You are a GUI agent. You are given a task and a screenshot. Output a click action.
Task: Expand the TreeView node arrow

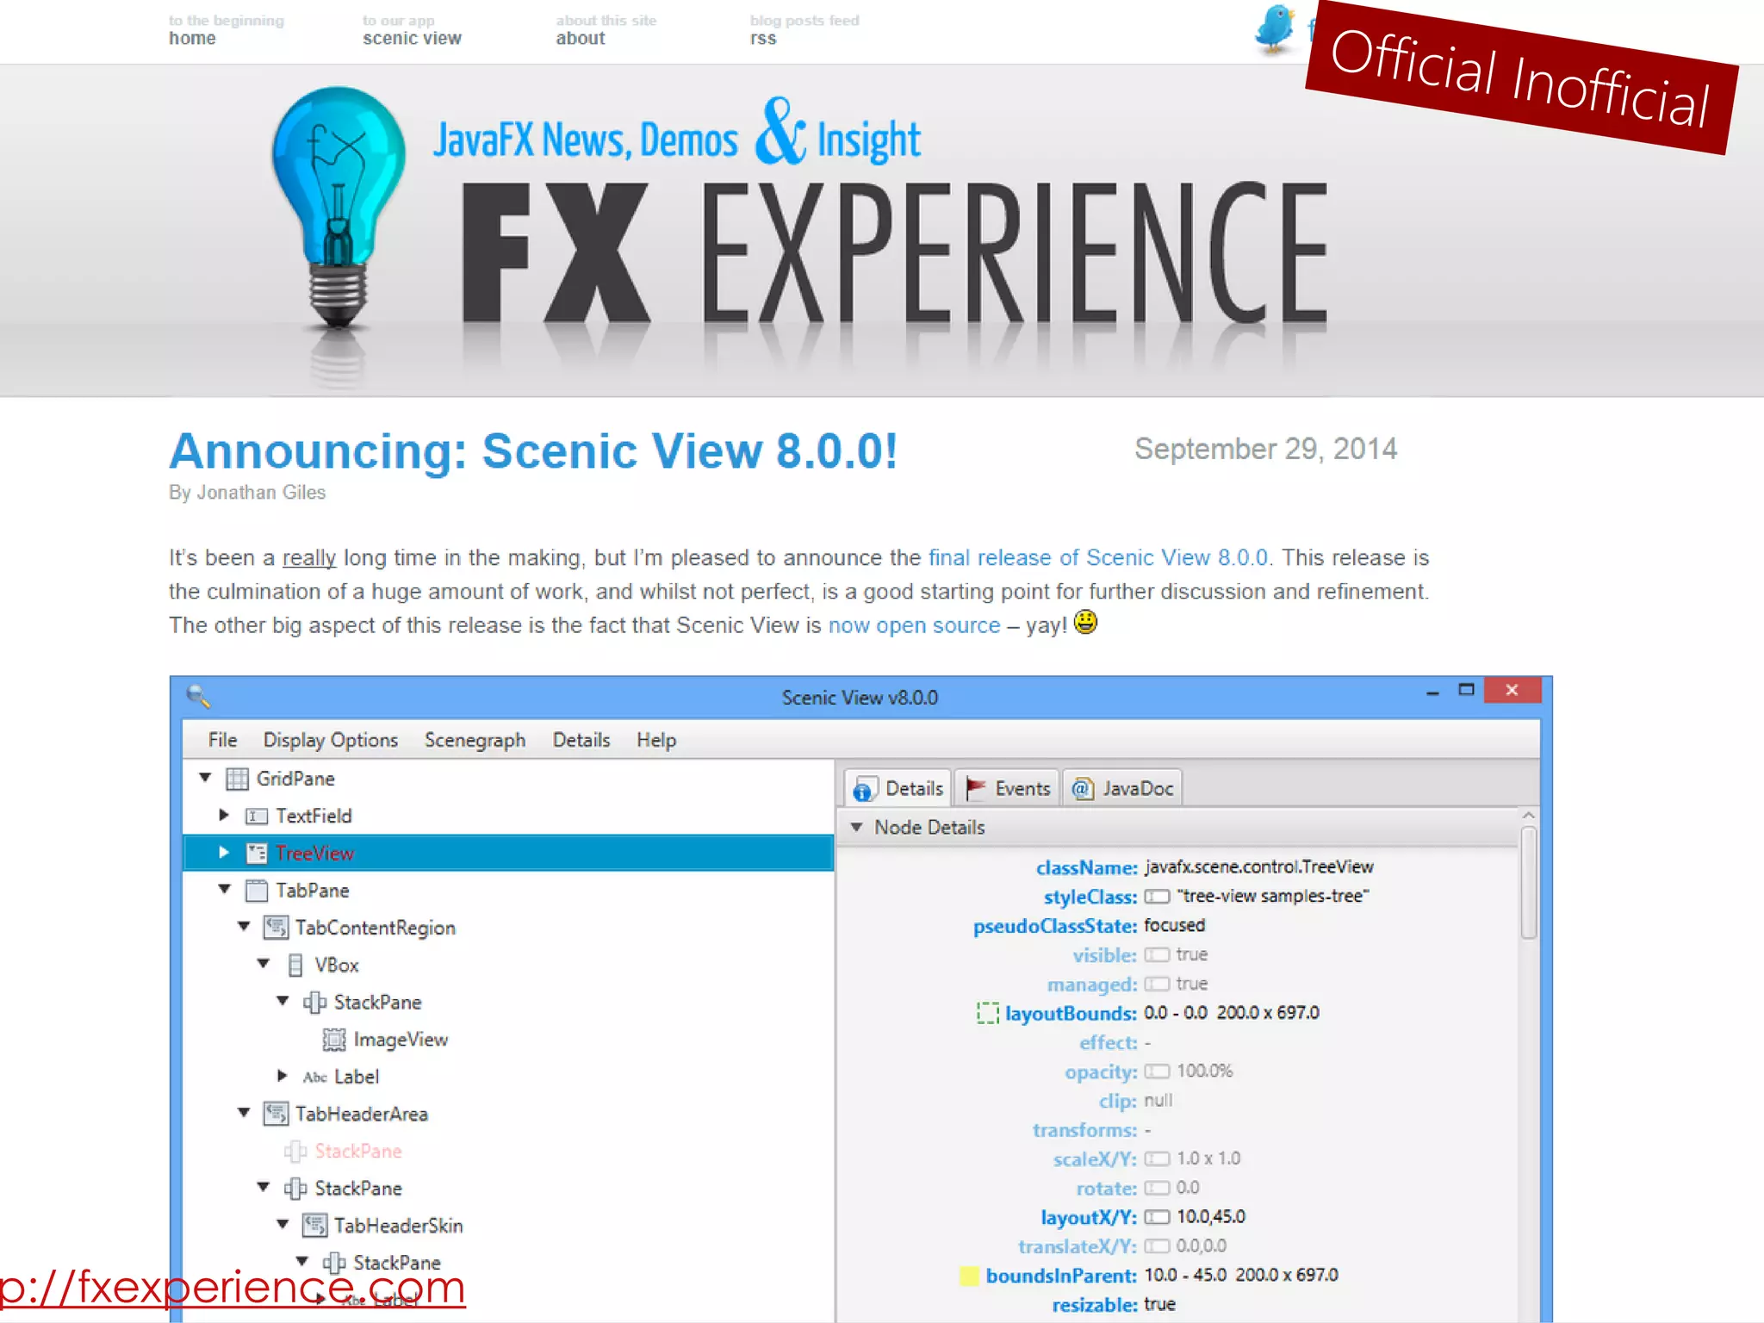tap(224, 853)
